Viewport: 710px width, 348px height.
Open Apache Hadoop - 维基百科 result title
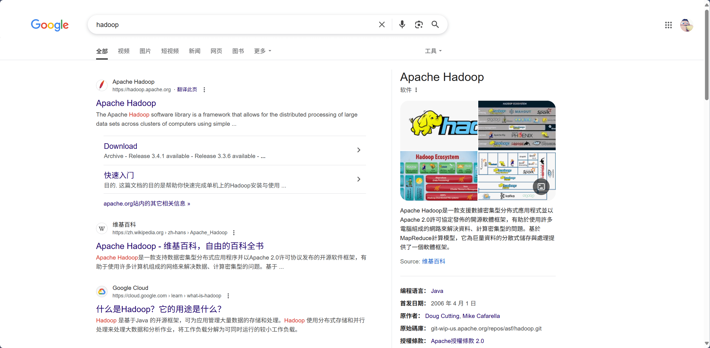[x=180, y=246]
